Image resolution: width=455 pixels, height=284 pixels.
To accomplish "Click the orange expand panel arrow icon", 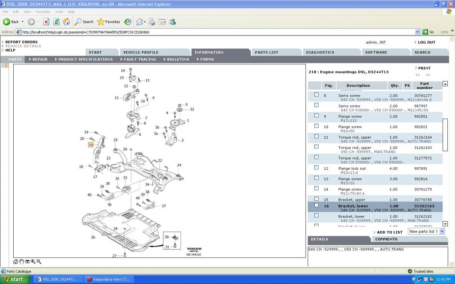I will (7, 66).
